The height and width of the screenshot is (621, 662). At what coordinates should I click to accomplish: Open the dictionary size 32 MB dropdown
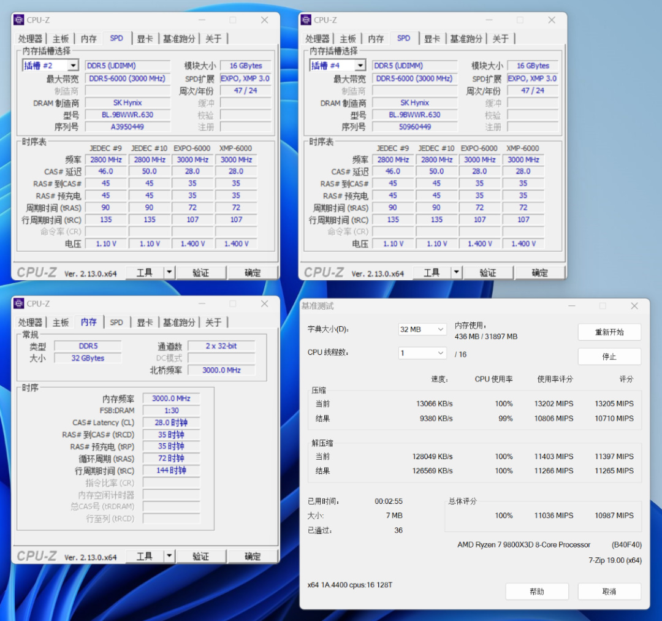pos(422,329)
